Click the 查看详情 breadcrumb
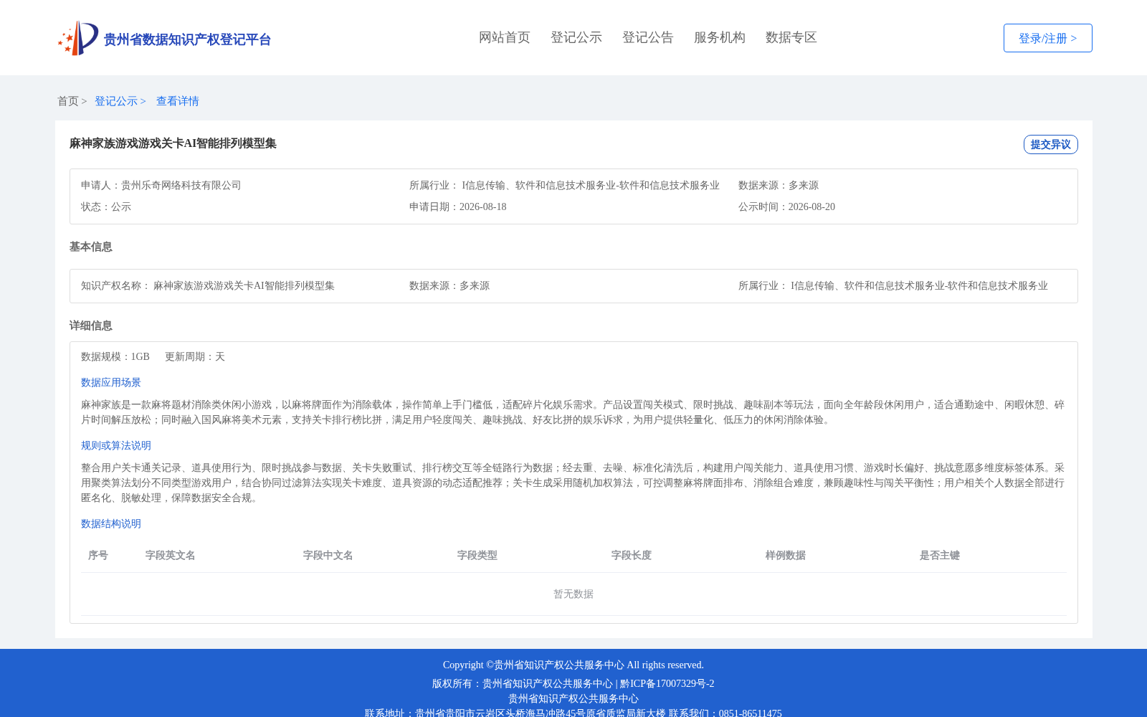This screenshot has height=717, width=1147. click(178, 101)
